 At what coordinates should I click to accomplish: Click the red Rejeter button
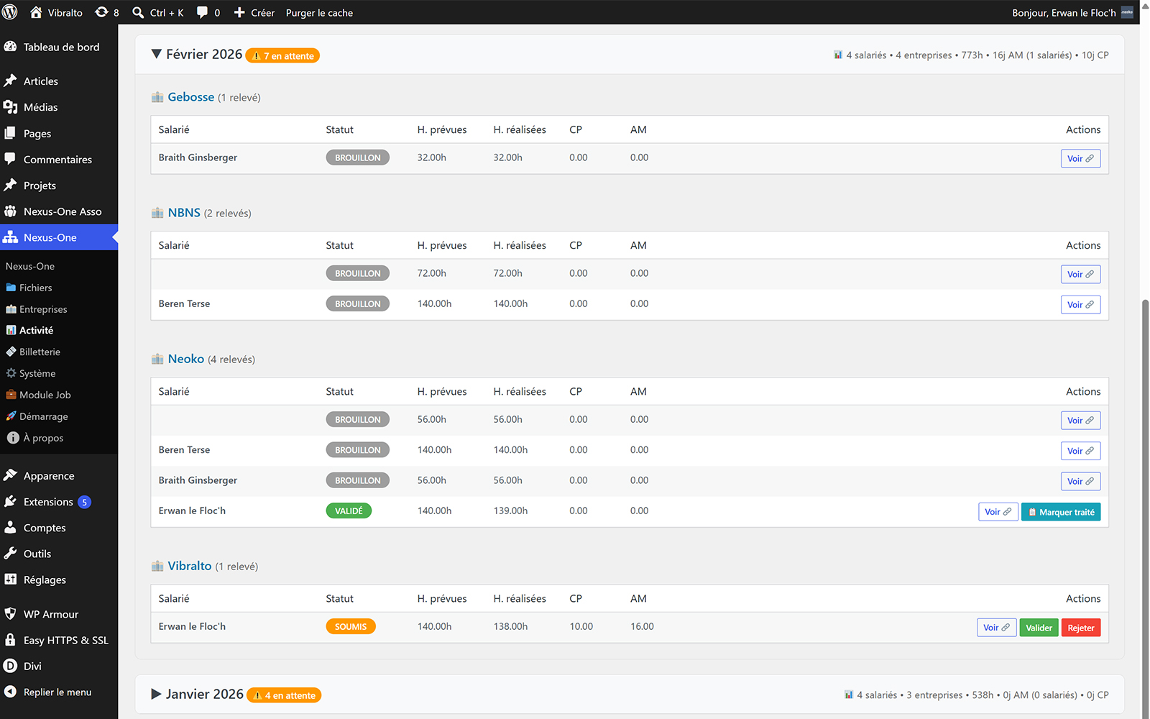click(x=1081, y=628)
